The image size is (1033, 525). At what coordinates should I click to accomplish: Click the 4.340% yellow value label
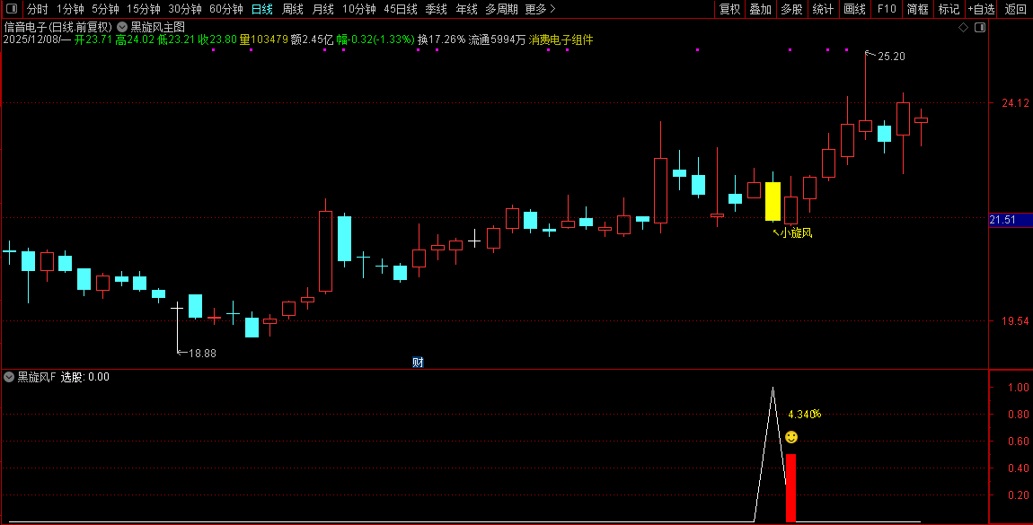tap(805, 414)
